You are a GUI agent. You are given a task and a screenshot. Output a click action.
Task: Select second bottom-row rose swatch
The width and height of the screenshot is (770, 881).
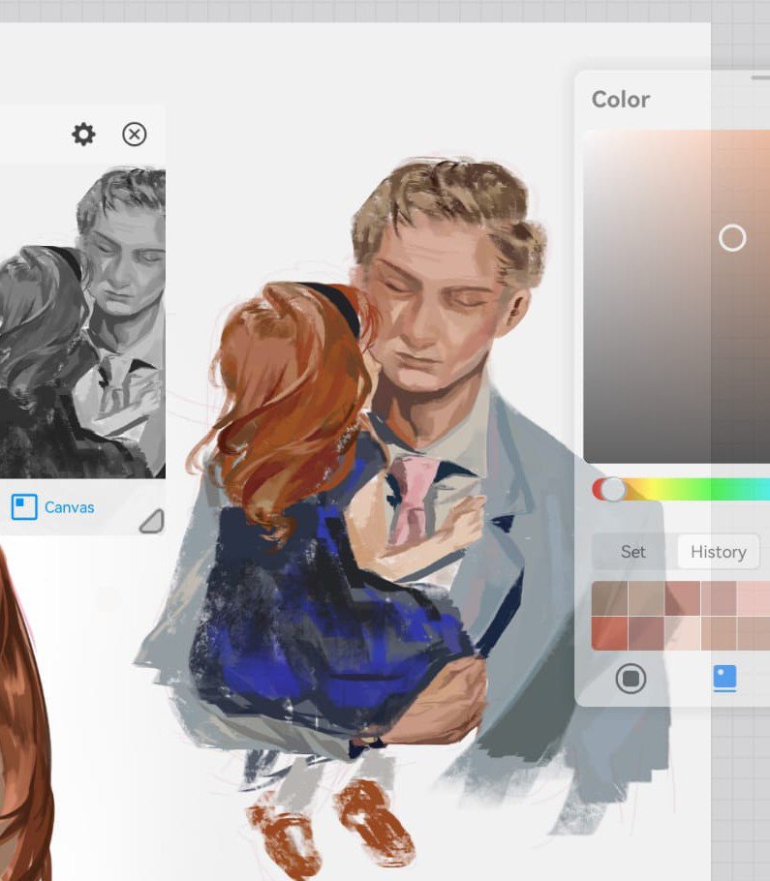[646, 633]
